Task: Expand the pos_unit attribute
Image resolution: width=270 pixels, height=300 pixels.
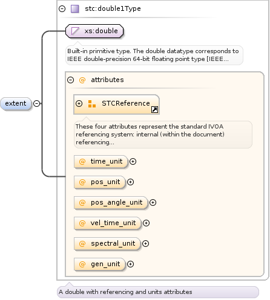Action: pyautogui.click(x=130, y=182)
